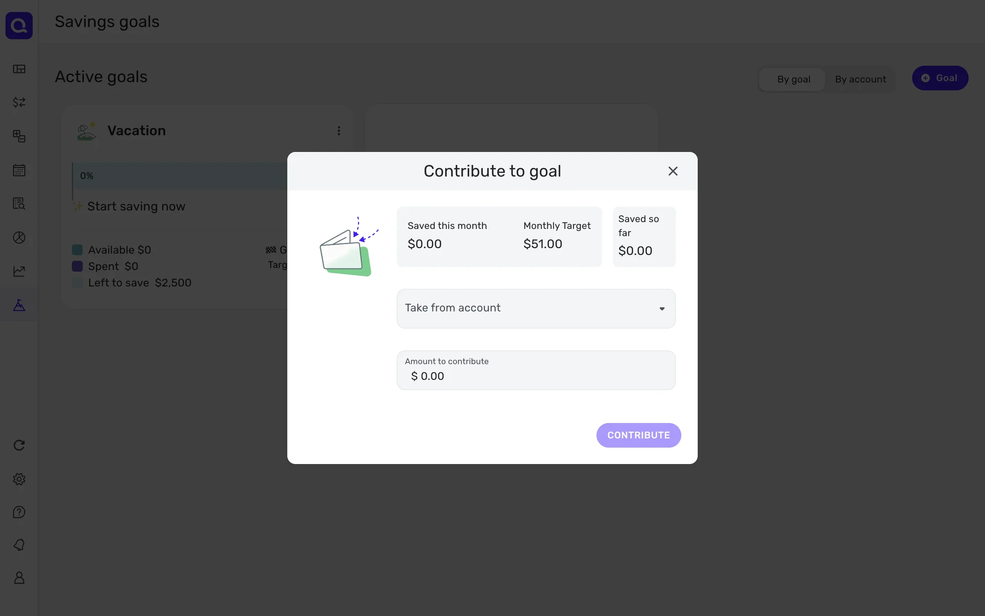
Task: Switch view to By goal
Action: (793, 79)
